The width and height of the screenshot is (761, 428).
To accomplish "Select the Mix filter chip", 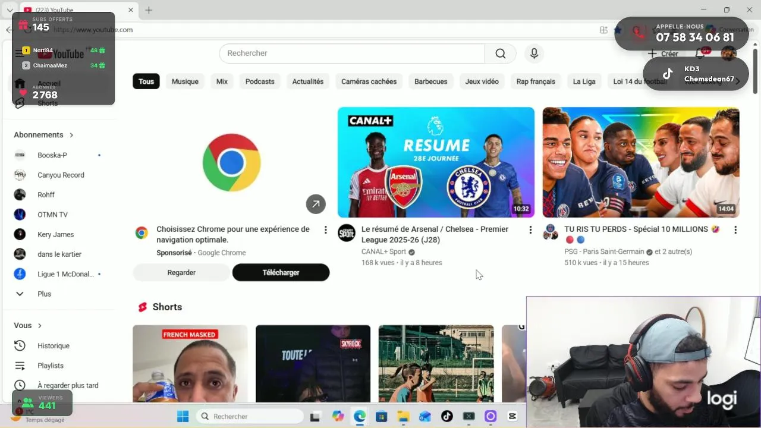I will pyautogui.click(x=222, y=81).
